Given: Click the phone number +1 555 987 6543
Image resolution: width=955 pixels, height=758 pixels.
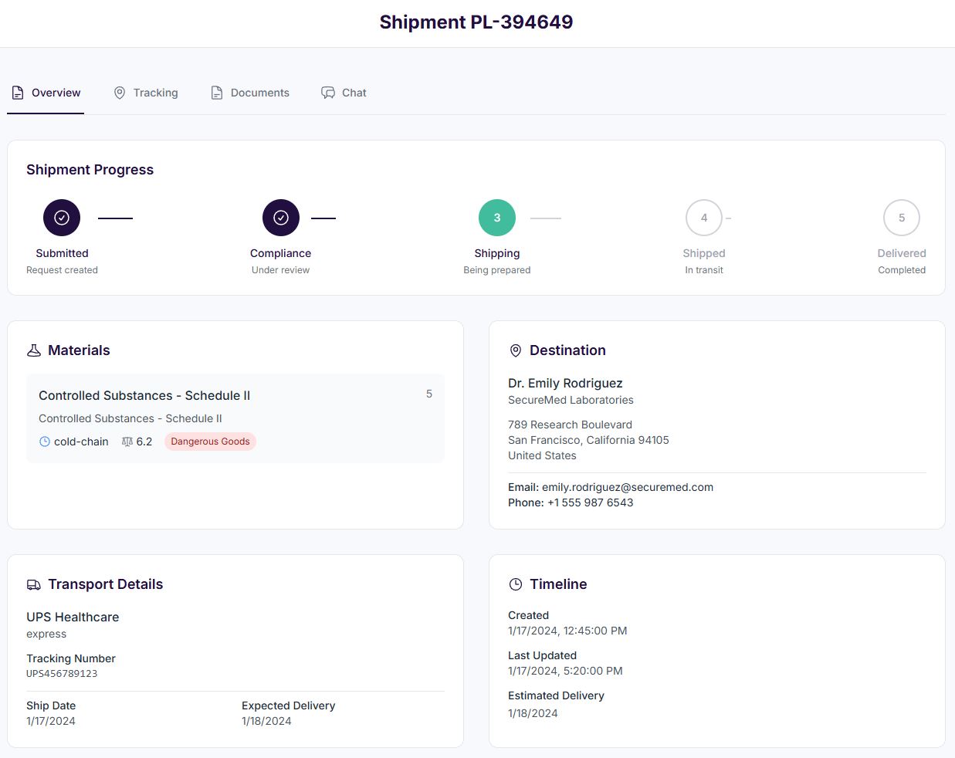Looking at the screenshot, I should tap(591, 503).
